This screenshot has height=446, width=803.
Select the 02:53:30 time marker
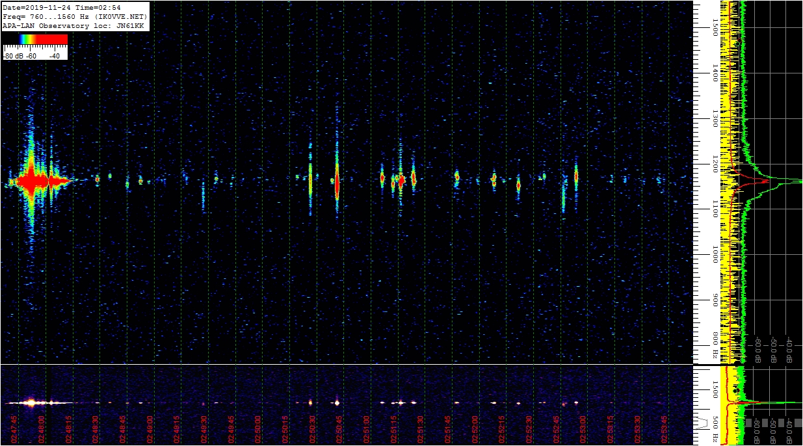pos(638,428)
